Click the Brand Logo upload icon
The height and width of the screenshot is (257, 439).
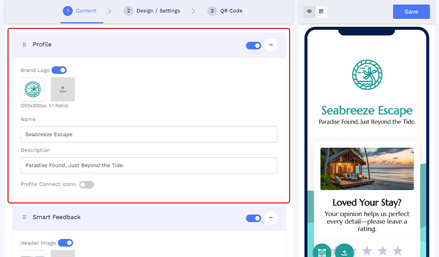coord(63,89)
